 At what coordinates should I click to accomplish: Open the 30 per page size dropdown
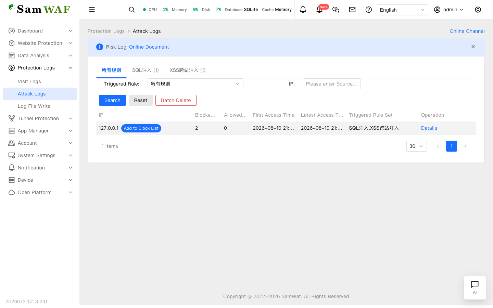(416, 146)
